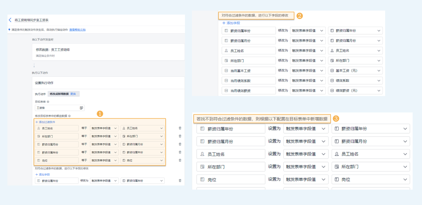The height and width of the screenshot is (205, 422).
Task: Delete the 所在部门 filter condition row
Action: (180, 136)
